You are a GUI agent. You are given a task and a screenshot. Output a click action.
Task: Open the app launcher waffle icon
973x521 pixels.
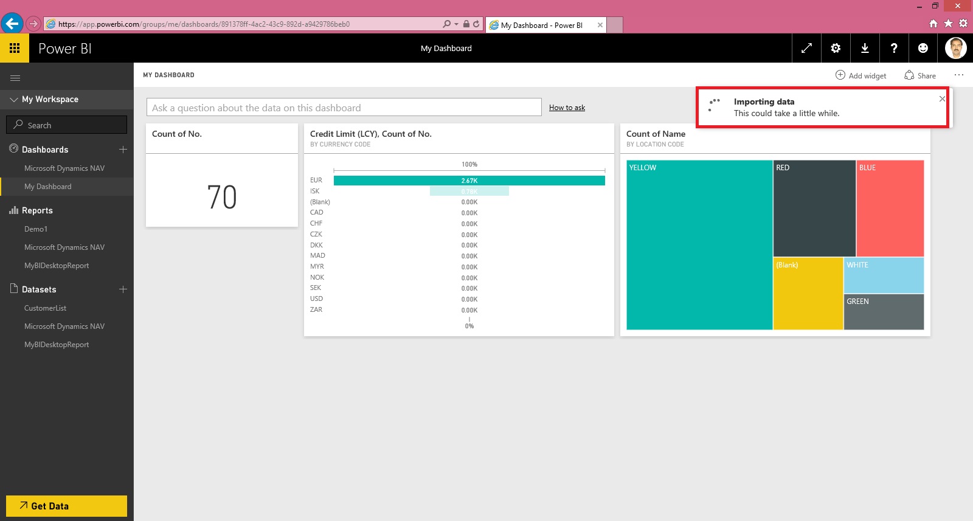[15, 48]
